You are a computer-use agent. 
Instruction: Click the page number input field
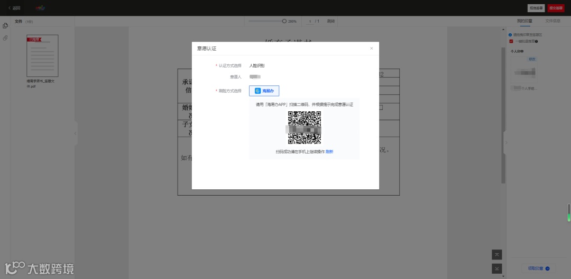tap(310, 22)
